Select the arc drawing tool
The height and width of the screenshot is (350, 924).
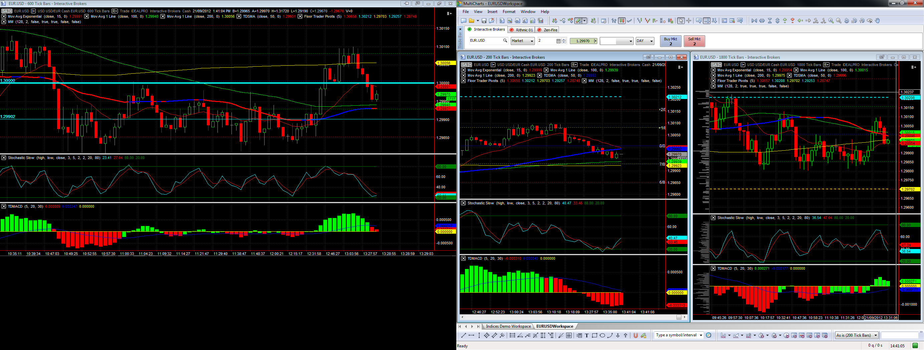(x=610, y=335)
